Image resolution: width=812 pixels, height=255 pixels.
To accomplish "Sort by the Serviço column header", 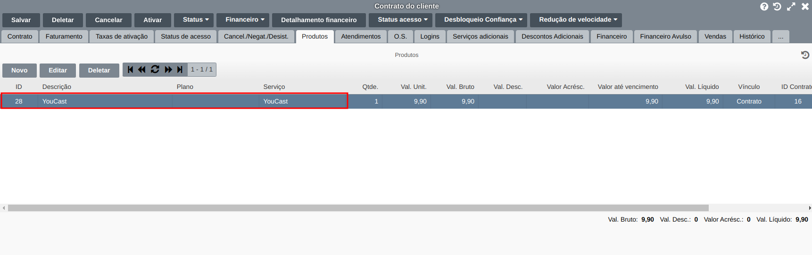I will 274,87.
